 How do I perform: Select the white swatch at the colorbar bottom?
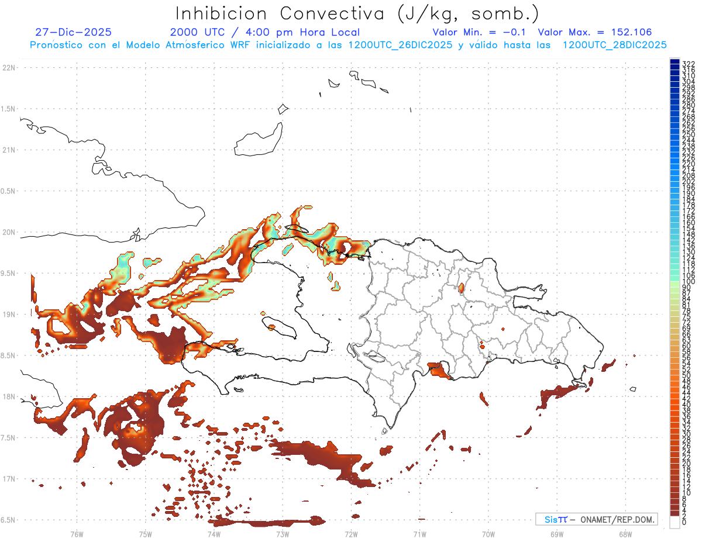(x=675, y=522)
